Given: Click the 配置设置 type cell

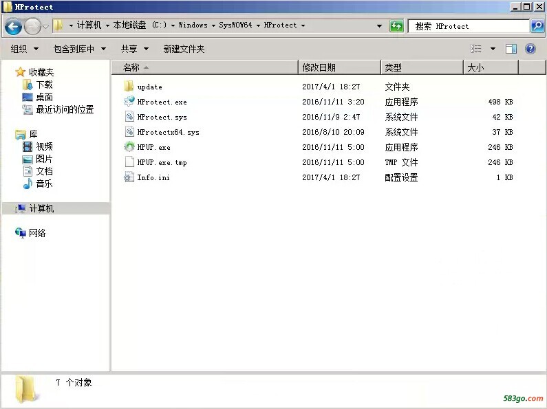Looking at the screenshot, I should (x=401, y=177).
